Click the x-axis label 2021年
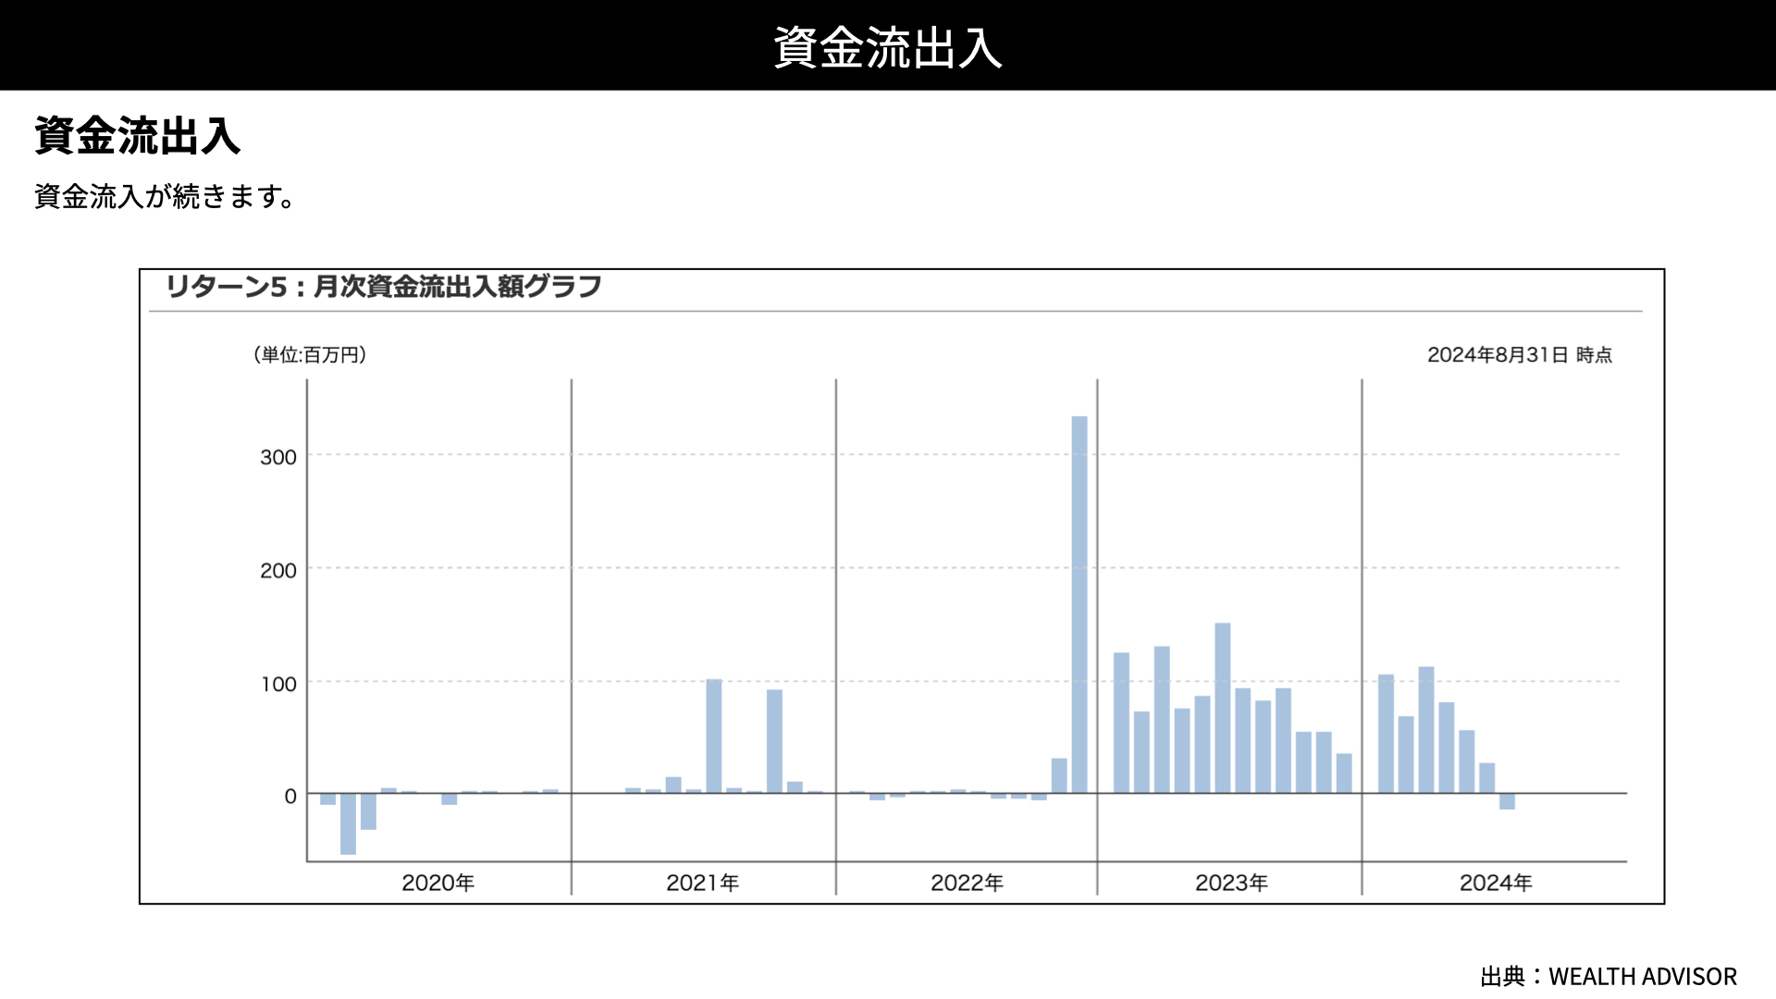 tap(703, 882)
